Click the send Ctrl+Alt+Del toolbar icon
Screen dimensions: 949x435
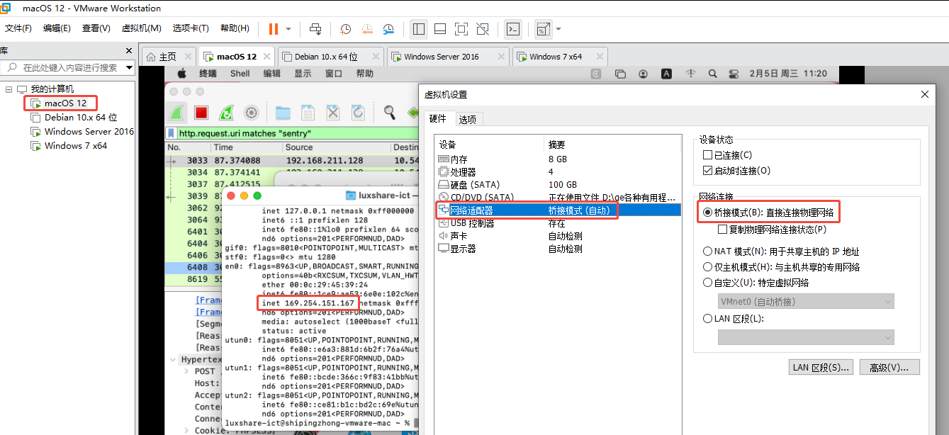pos(315,29)
